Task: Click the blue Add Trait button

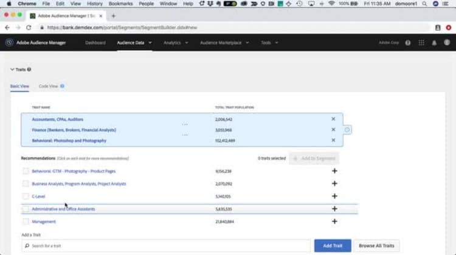Action: 333,245
